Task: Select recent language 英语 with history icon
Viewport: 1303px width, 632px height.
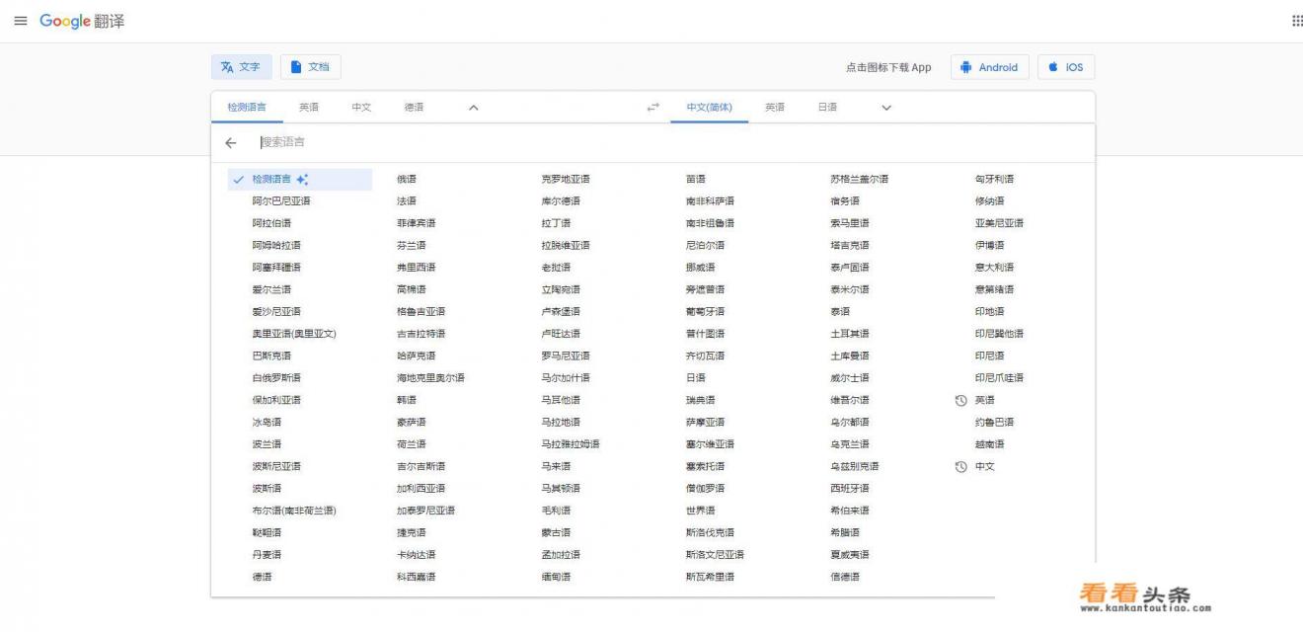Action: pos(984,400)
